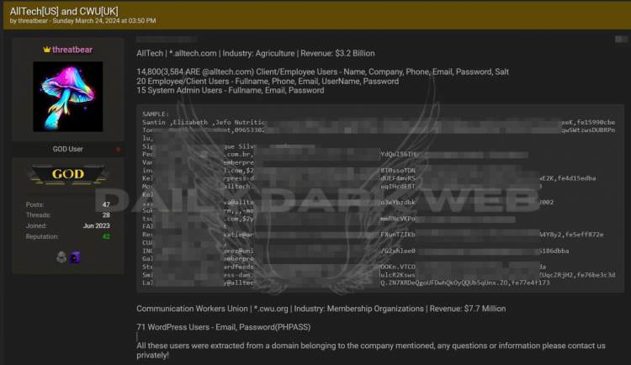Select the 71 WordPress Users line
Screen dimensions: 631x365
tap(223, 327)
